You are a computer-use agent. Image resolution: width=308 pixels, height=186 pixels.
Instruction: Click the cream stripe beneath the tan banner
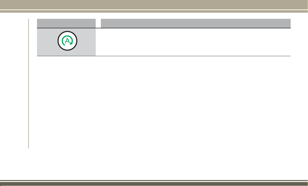pyautogui.click(x=154, y=10)
